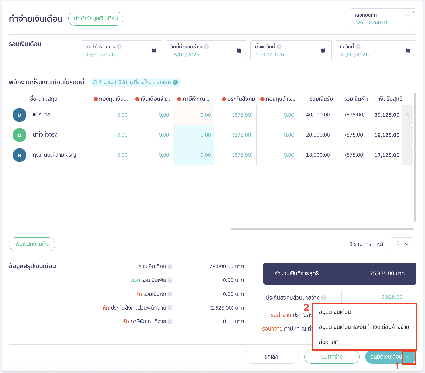The height and width of the screenshot is (373, 425).
Task: Open the calendar for วันที่กำหนดชำระ
Action: click(238, 51)
